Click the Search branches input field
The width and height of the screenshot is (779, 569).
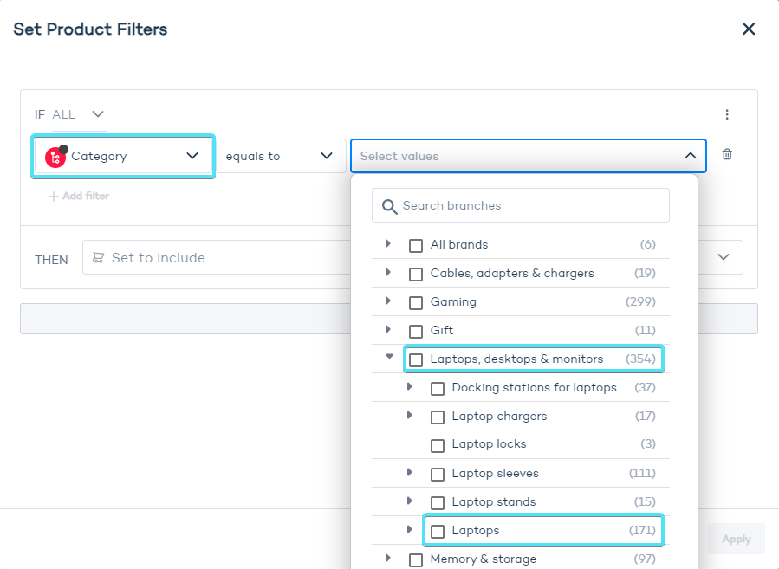point(529,206)
